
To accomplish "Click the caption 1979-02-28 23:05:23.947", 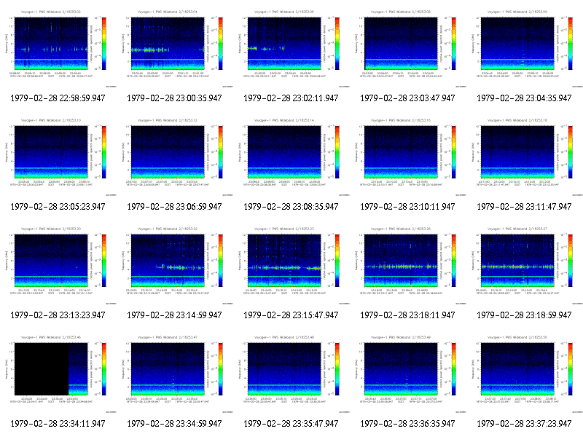I will (58, 207).
